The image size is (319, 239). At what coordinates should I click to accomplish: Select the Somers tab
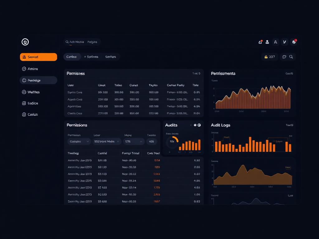(111, 57)
